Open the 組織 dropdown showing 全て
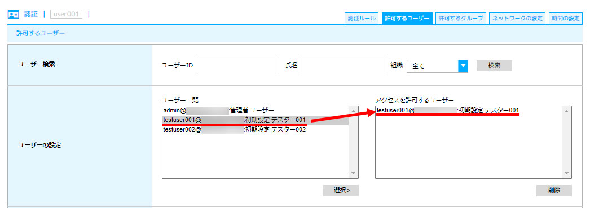The width and height of the screenshot is (590, 208). point(437,66)
